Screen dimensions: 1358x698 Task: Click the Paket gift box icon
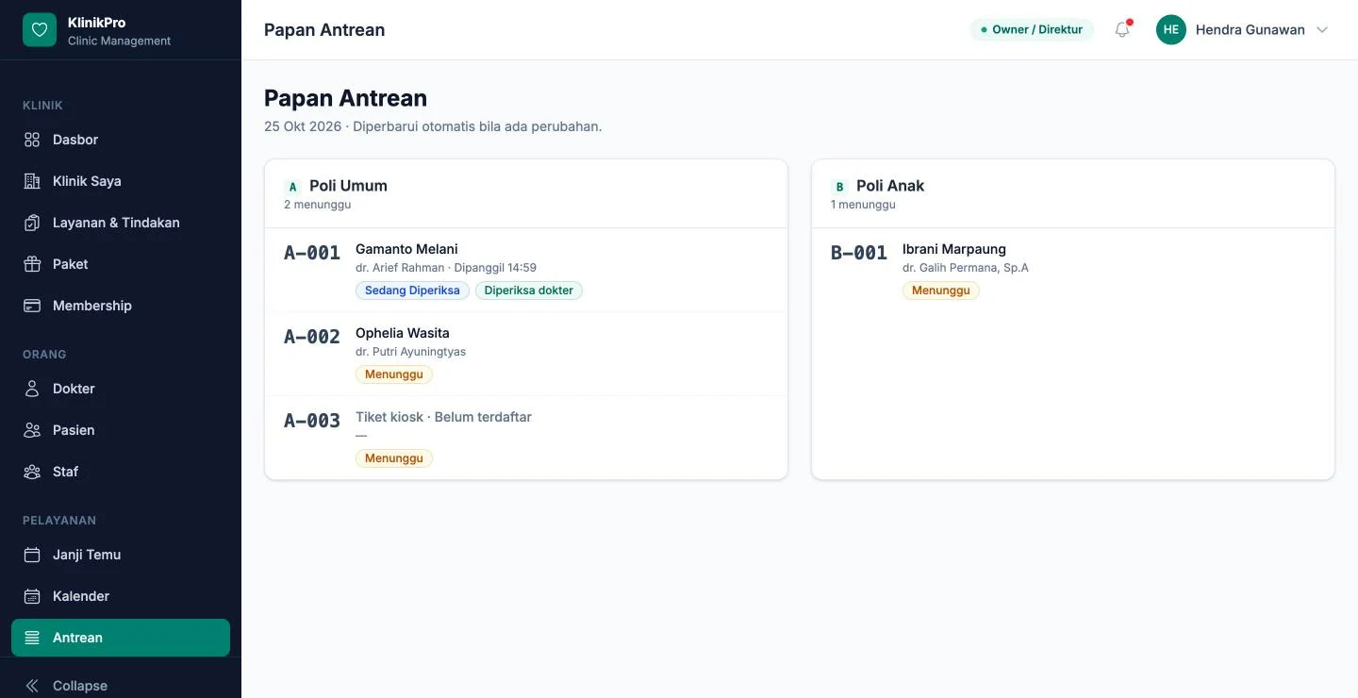[x=32, y=264]
